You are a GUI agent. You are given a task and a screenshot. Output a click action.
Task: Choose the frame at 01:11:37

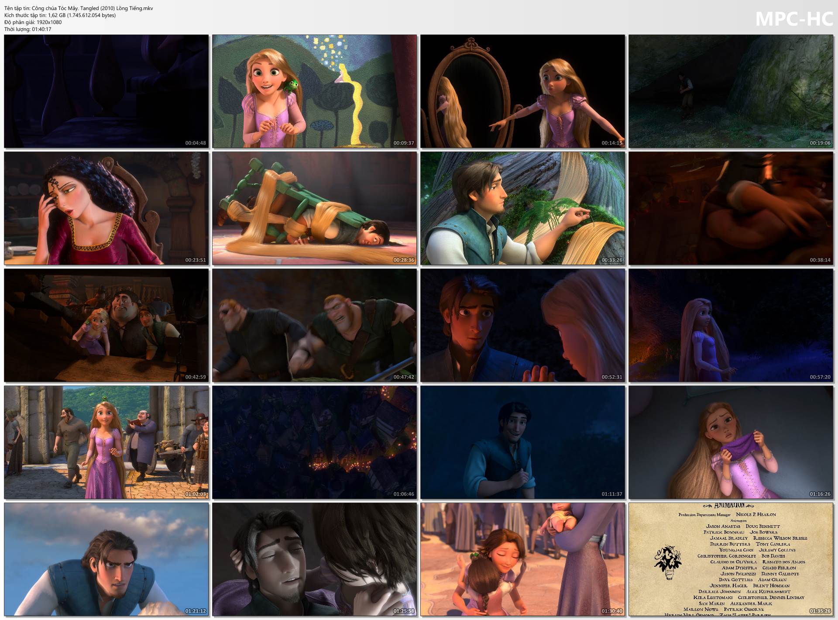point(523,442)
